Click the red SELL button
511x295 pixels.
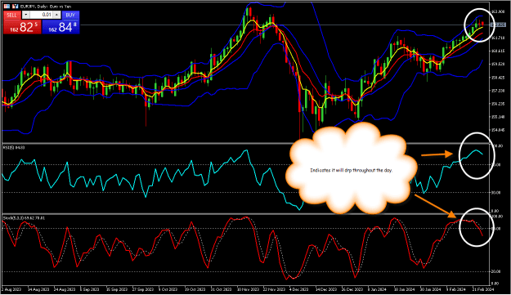point(12,15)
